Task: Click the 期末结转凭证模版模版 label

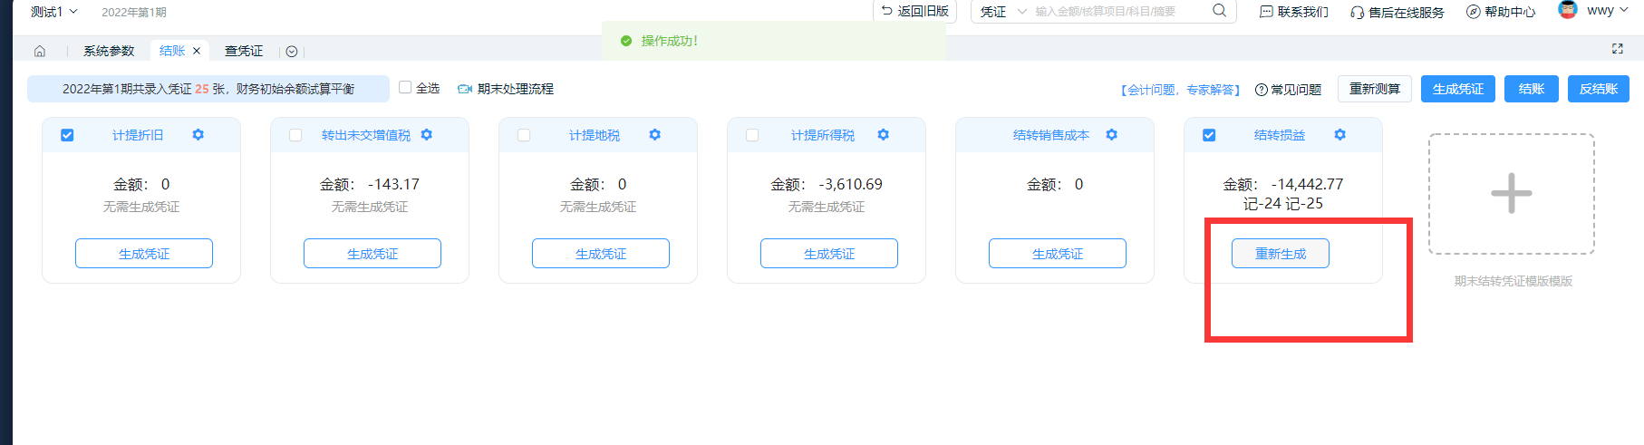Action: point(1513,281)
